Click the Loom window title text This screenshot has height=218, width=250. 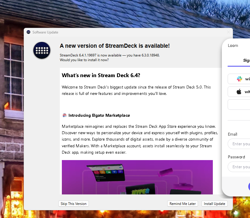233,45
